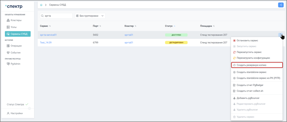Expand the Без группировки dropdown

coord(90,16)
